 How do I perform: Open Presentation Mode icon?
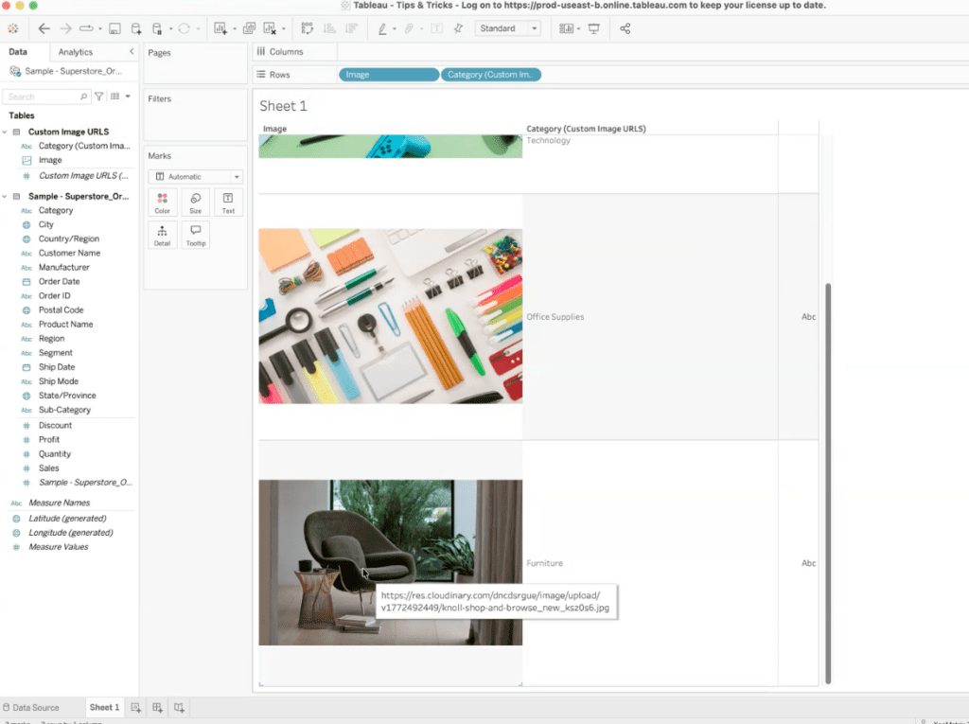(x=594, y=28)
